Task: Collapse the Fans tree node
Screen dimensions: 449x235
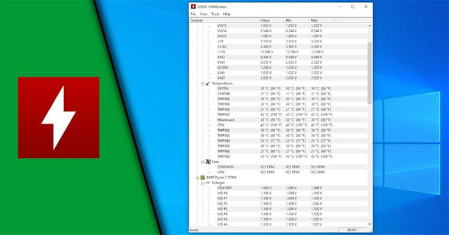Action: click(x=203, y=162)
